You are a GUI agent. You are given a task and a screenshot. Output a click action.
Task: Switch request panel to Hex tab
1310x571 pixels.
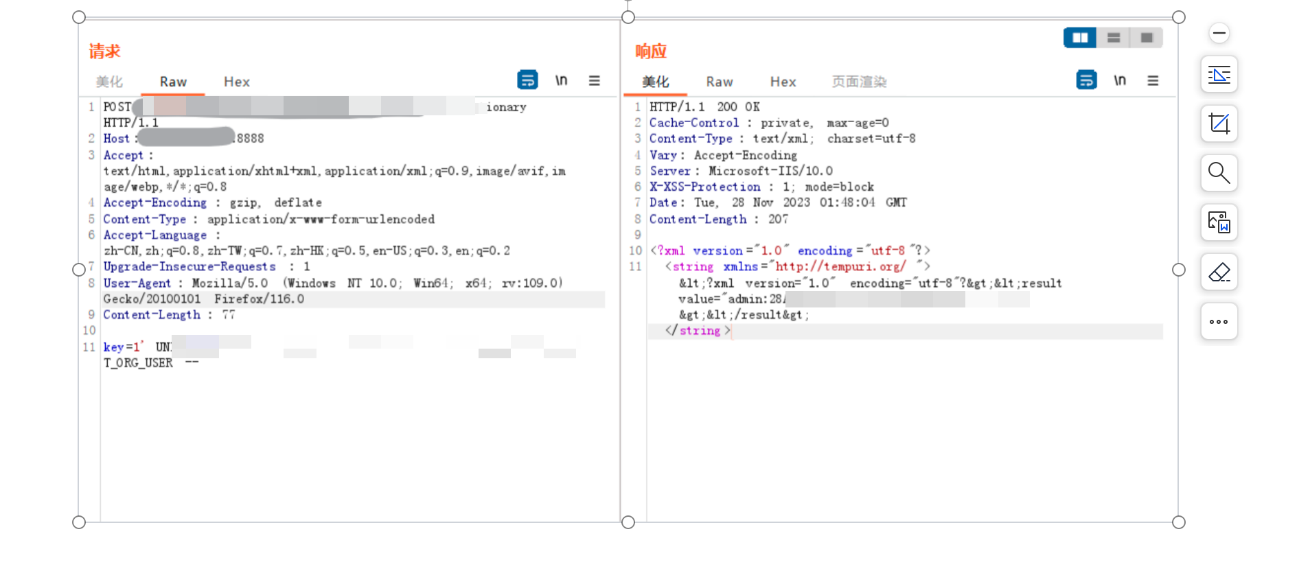pyautogui.click(x=237, y=82)
